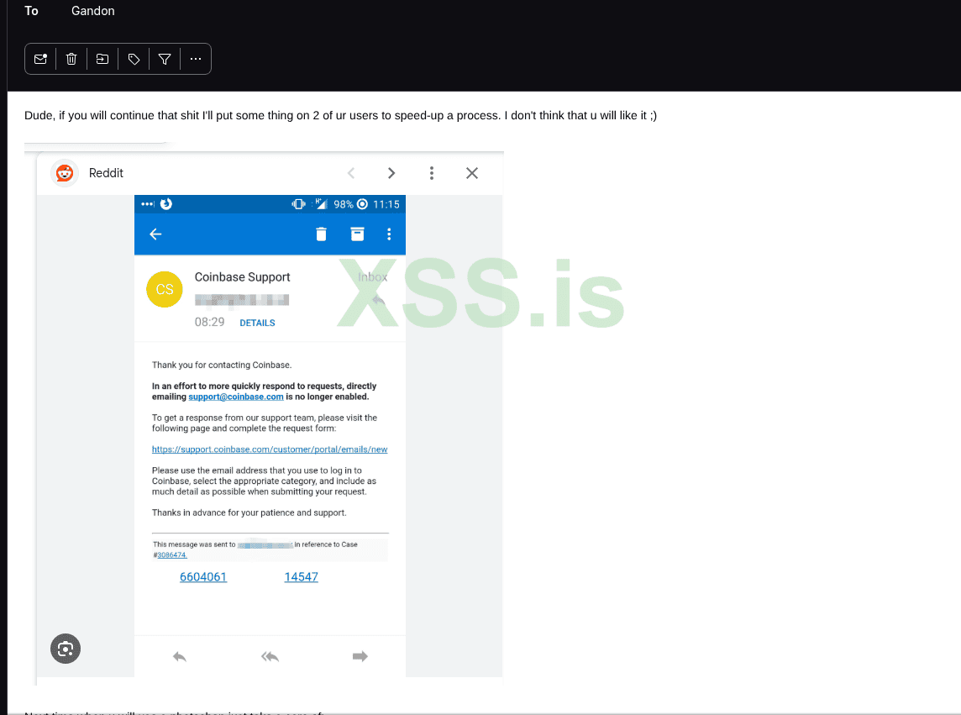Go to previous image arrow
This screenshot has width=961, height=715.
(x=351, y=174)
